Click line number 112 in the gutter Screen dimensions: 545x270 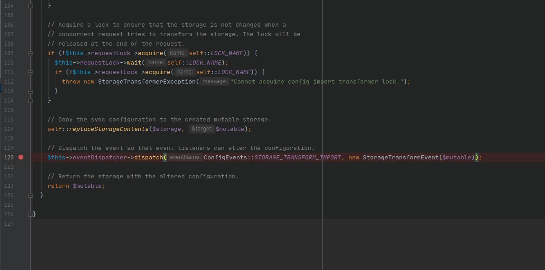coord(8,81)
